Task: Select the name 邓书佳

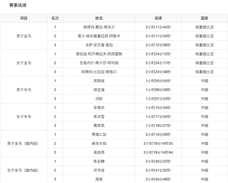Action: (x=99, y=170)
